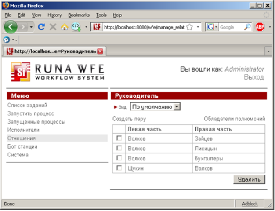The height and width of the screenshot is (211, 275).
Task: Go to the browser Home page icon
Action: coord(65,27)
